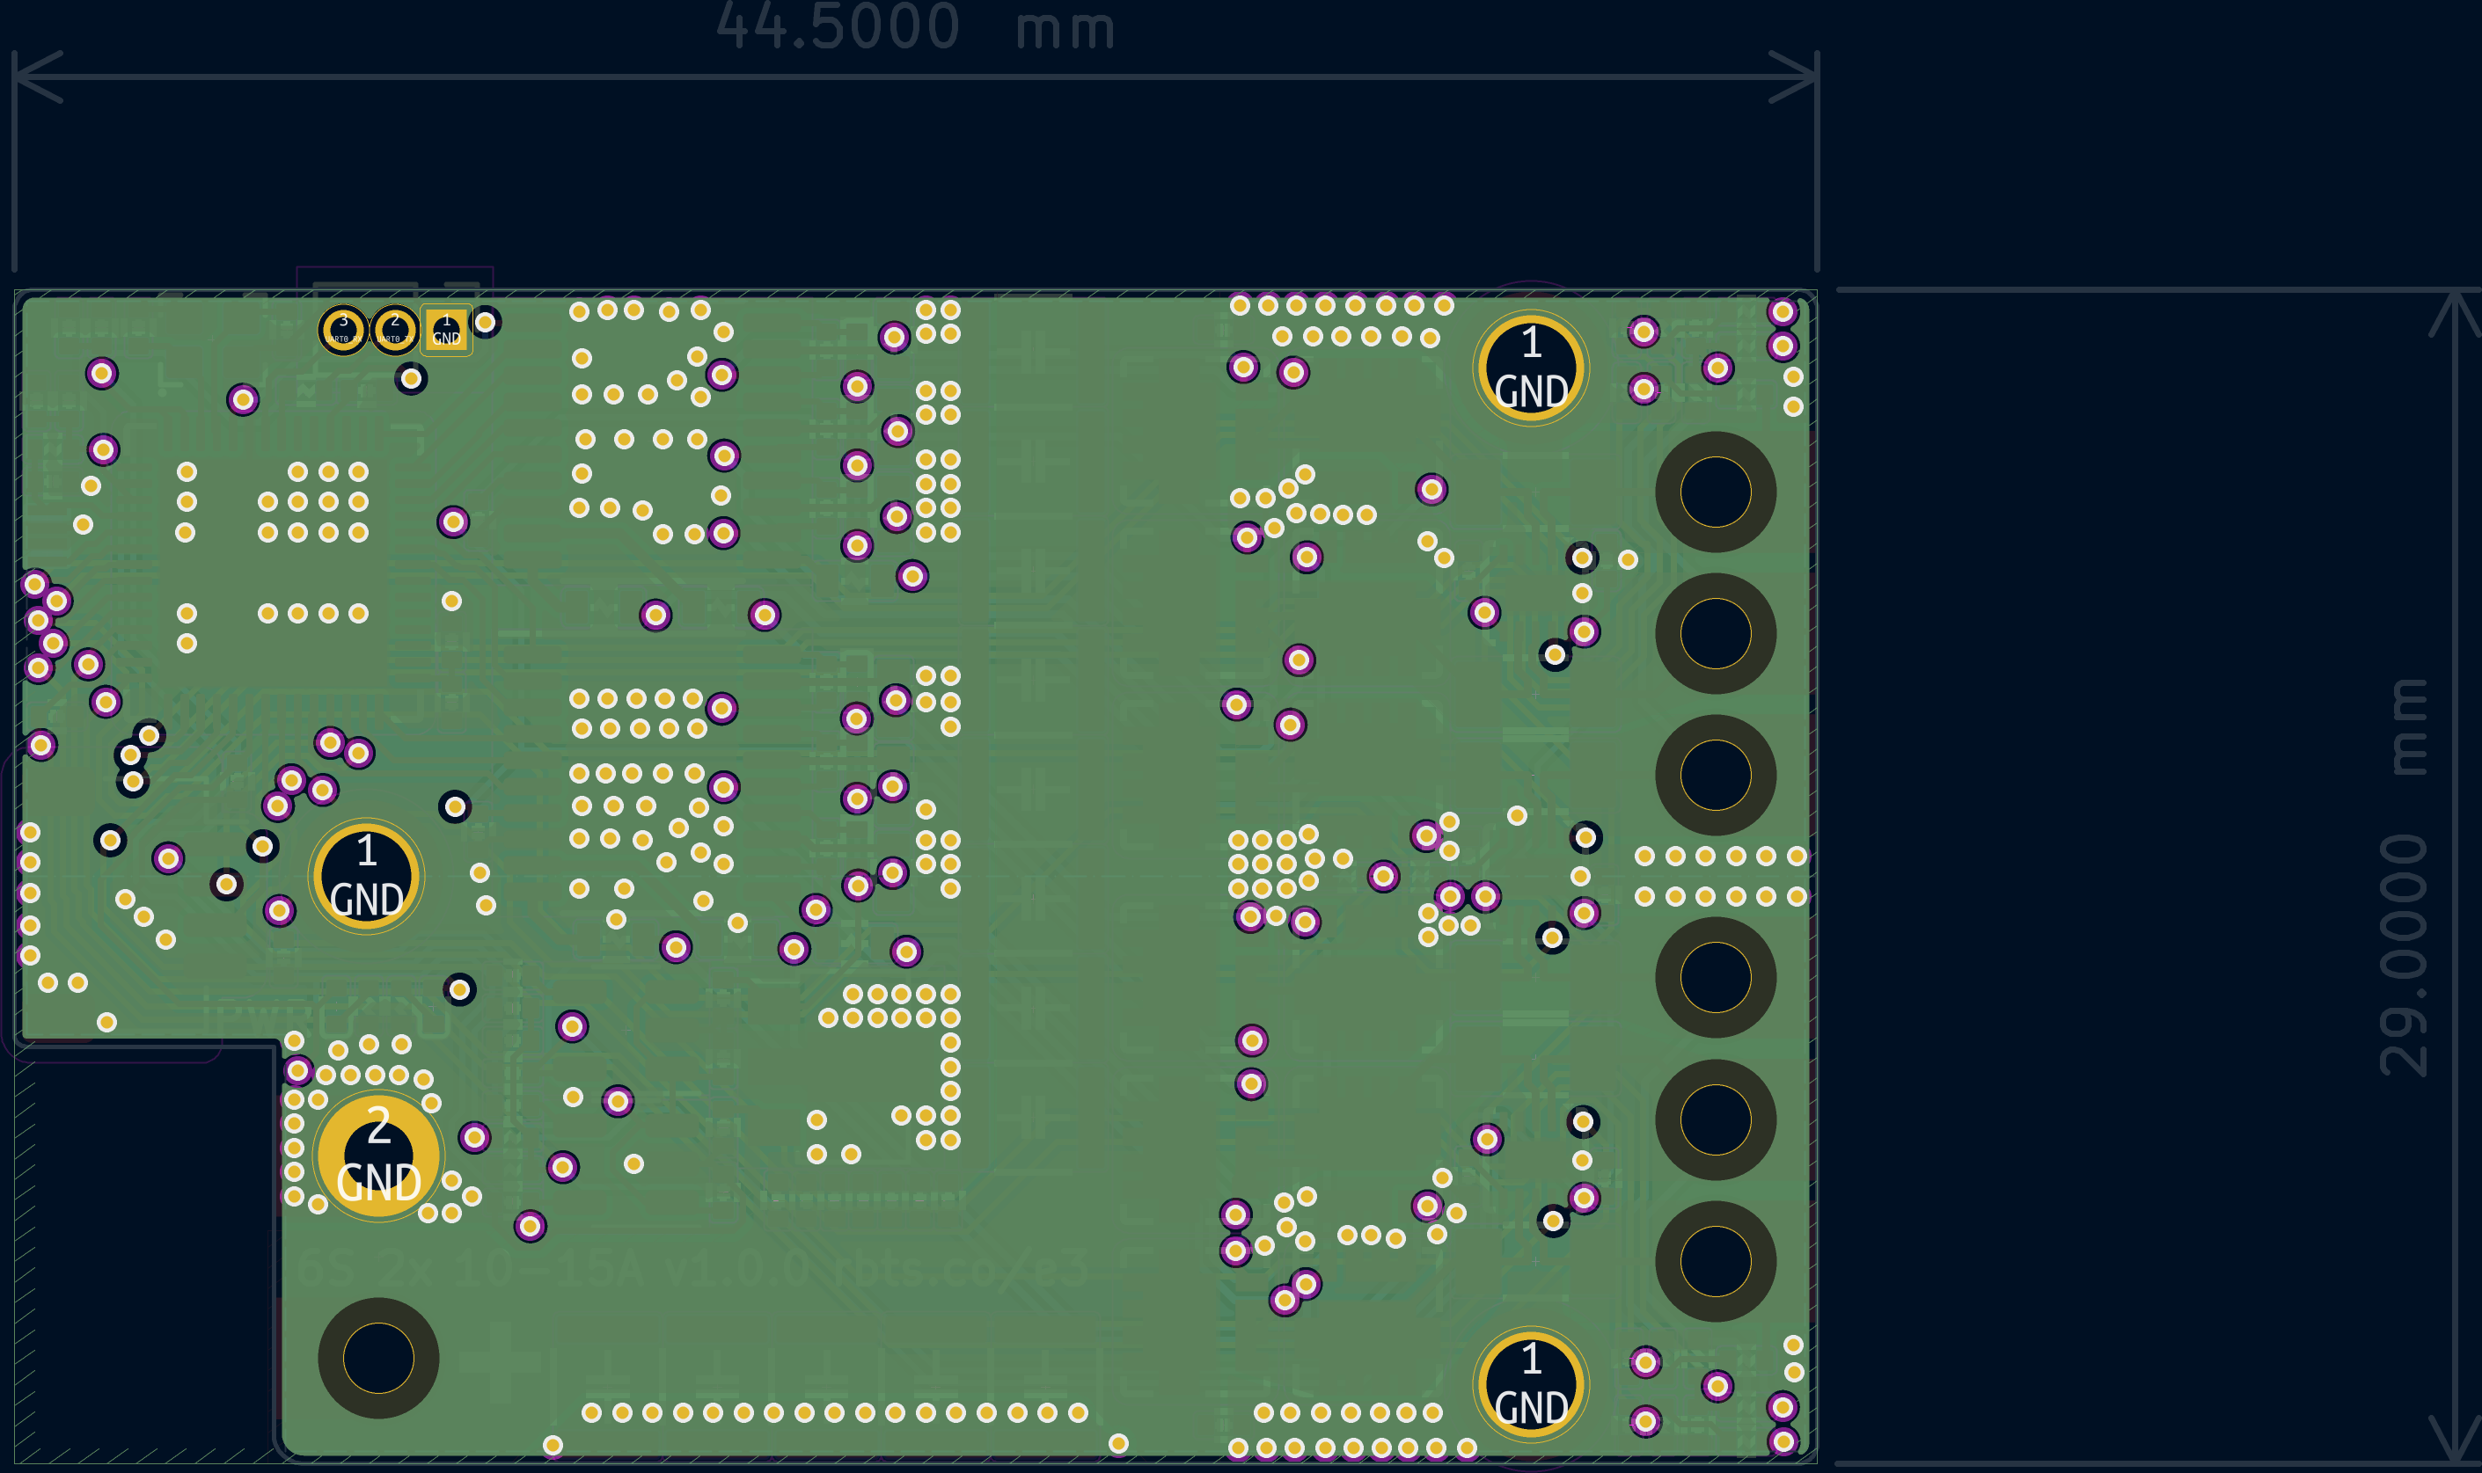Select via right of square GND header pad
Screen dimensions: 2482x1473
(x=486, y=322)
